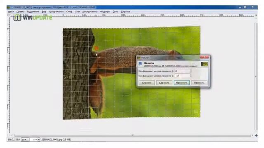The height and width of the screenshot is (148, 264).
Task: Maximize the GIMP window
Action: tap(245, 7)
